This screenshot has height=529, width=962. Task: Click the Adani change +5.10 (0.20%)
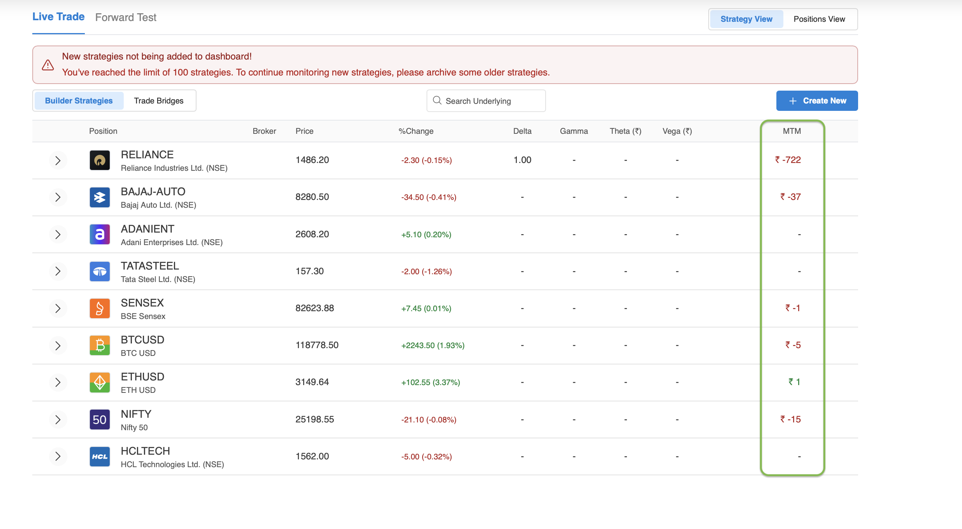coord(426,235)
